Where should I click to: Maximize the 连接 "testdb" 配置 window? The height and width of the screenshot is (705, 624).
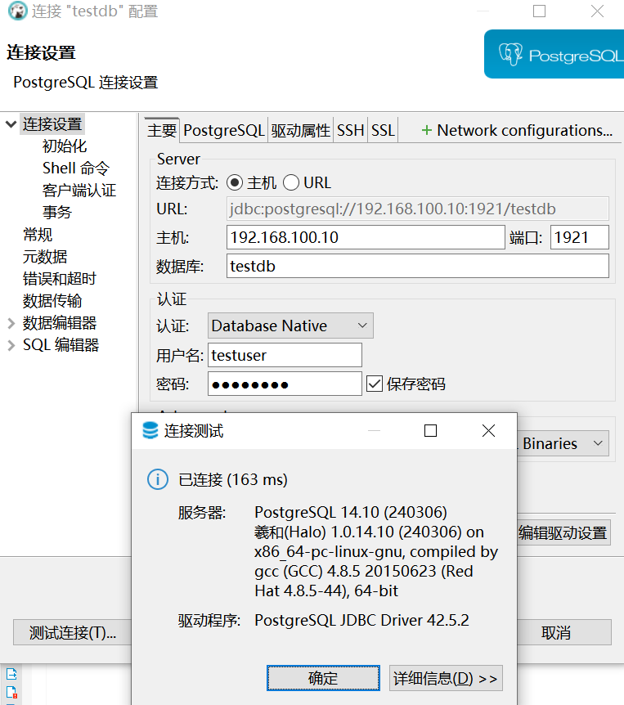539,11
